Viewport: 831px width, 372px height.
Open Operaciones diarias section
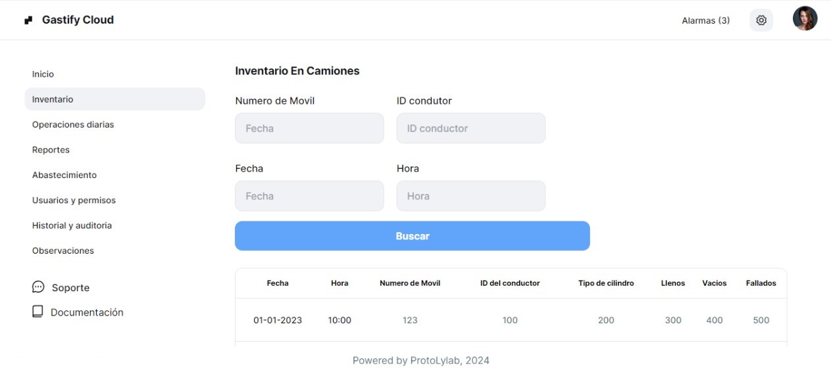pos(73,125)
